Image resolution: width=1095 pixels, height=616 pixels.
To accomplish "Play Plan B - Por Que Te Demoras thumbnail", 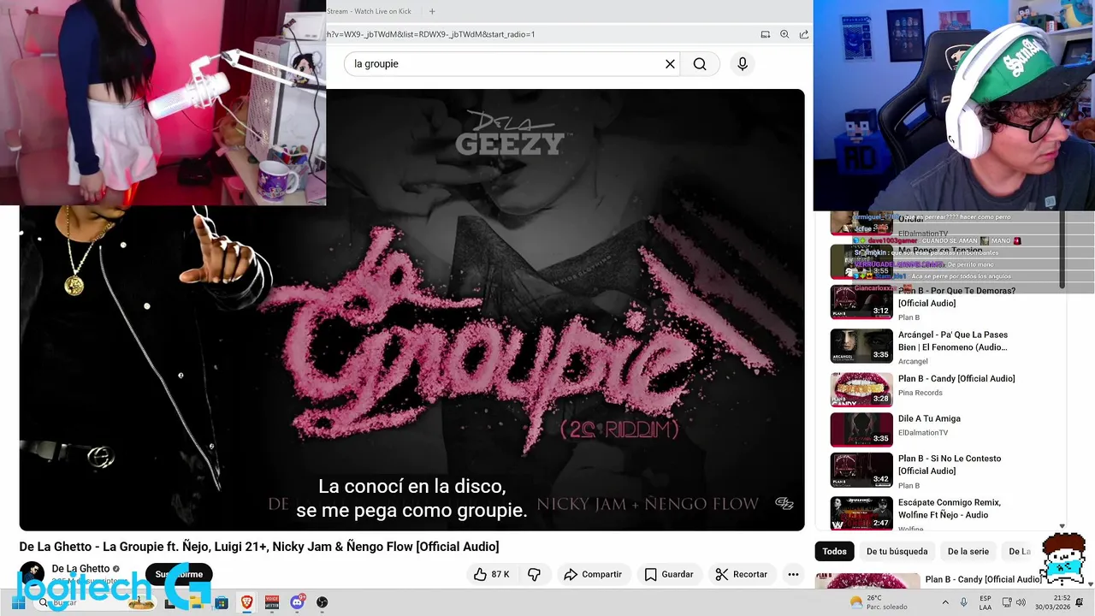I will 861,302.
